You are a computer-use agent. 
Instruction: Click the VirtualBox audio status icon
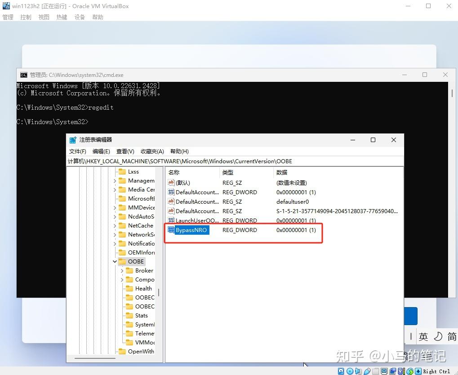click(358, 371)
